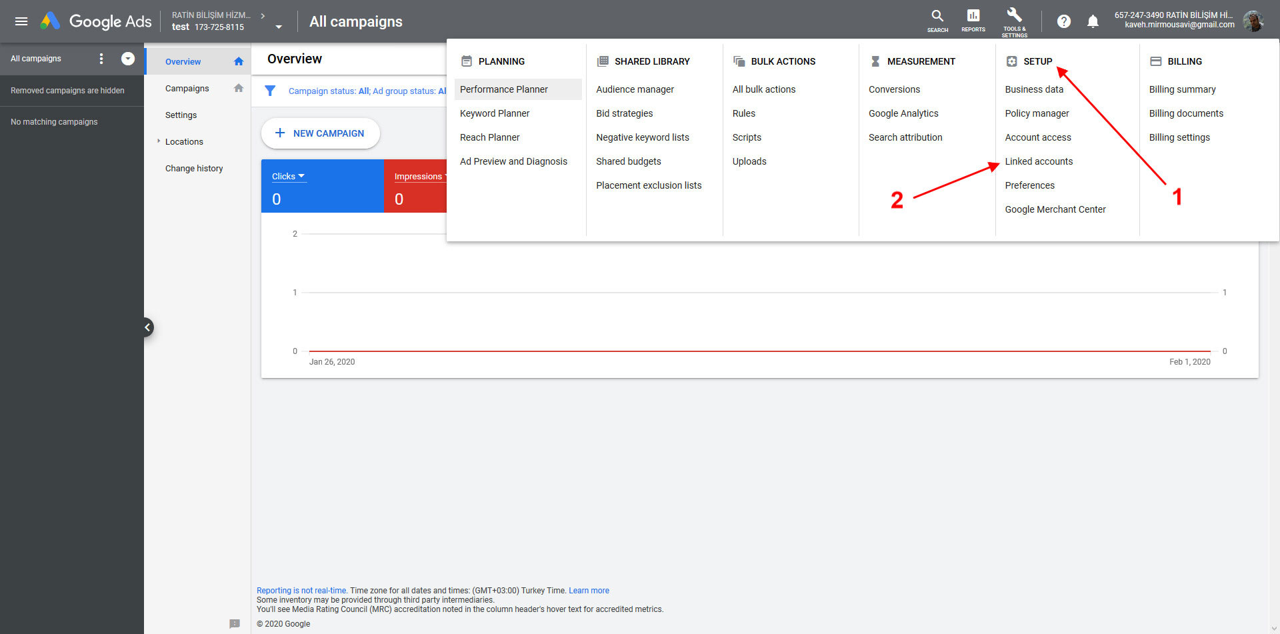Click the Learn more link
Screen dimensions: 1280x634
[x=589, y=591]
